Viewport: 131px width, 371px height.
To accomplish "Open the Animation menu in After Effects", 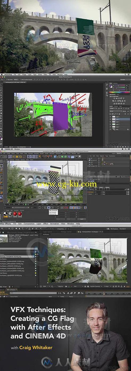I will click(x=54, y=223).
